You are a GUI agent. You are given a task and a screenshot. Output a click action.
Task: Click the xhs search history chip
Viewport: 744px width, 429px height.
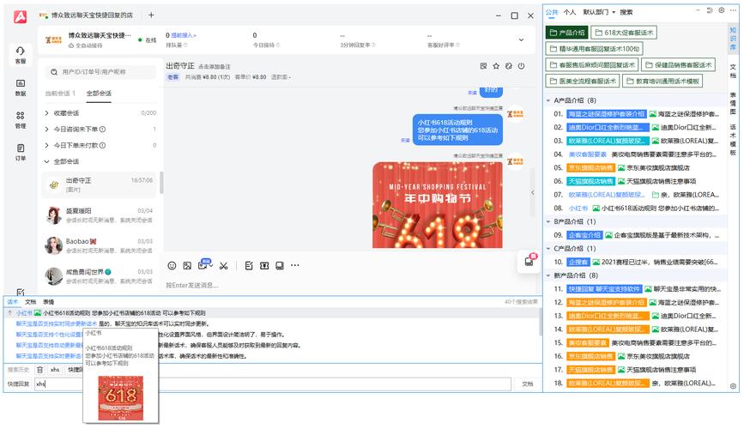(55, 370)
